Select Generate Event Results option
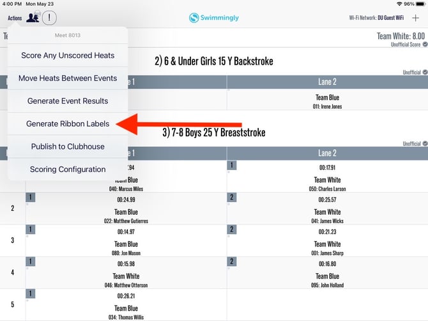 (x=68, y=101)
